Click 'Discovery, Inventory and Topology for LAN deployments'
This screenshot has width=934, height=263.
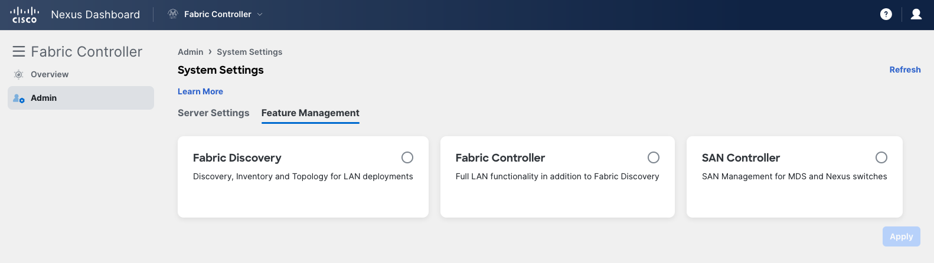tap(303, 176)
